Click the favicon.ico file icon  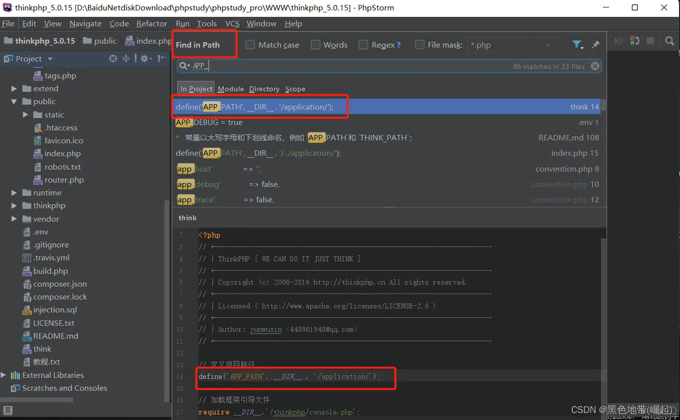38,141
